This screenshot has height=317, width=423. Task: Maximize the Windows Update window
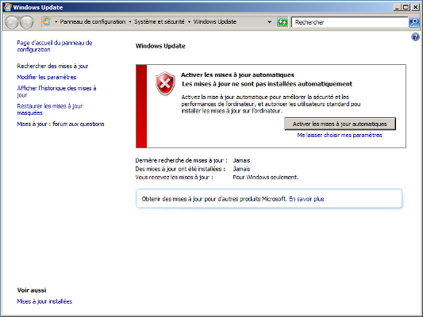[406, 7]
